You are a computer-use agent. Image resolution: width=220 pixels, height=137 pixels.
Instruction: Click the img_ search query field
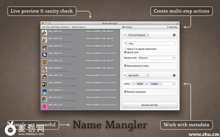(x=150, y=44)
